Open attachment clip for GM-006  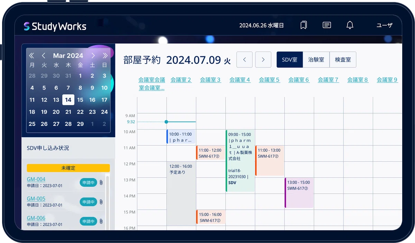point(101,221)
